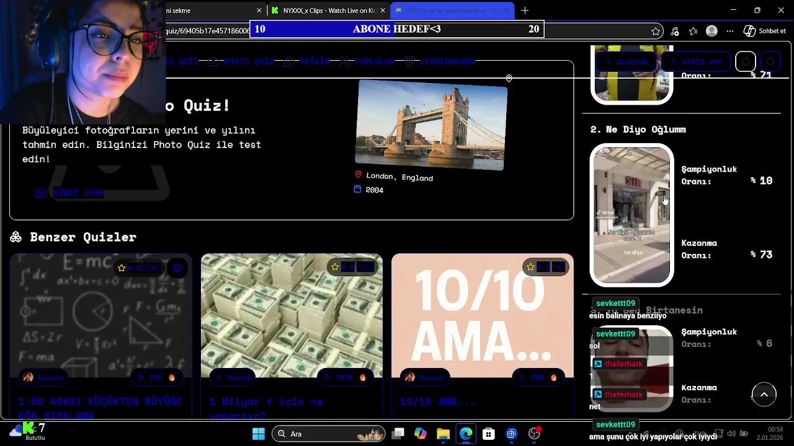Launch Copilot from the taskbar

[421, 434]
